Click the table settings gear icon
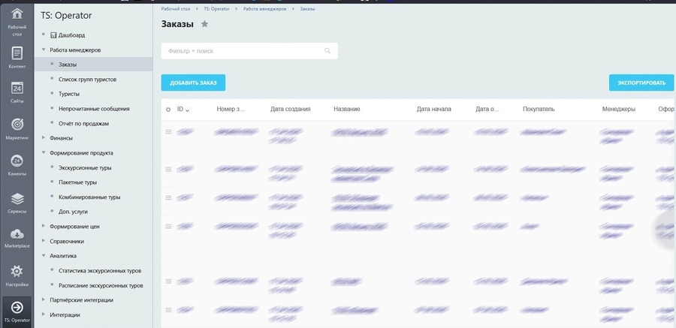The height and width of the screenshot is (328, 676). (168, 110)
